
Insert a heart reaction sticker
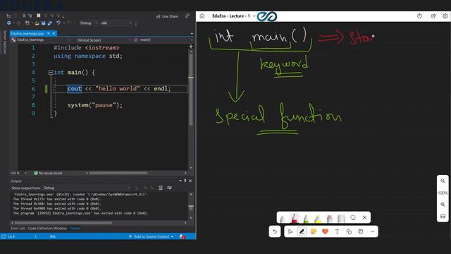(326, 231)
